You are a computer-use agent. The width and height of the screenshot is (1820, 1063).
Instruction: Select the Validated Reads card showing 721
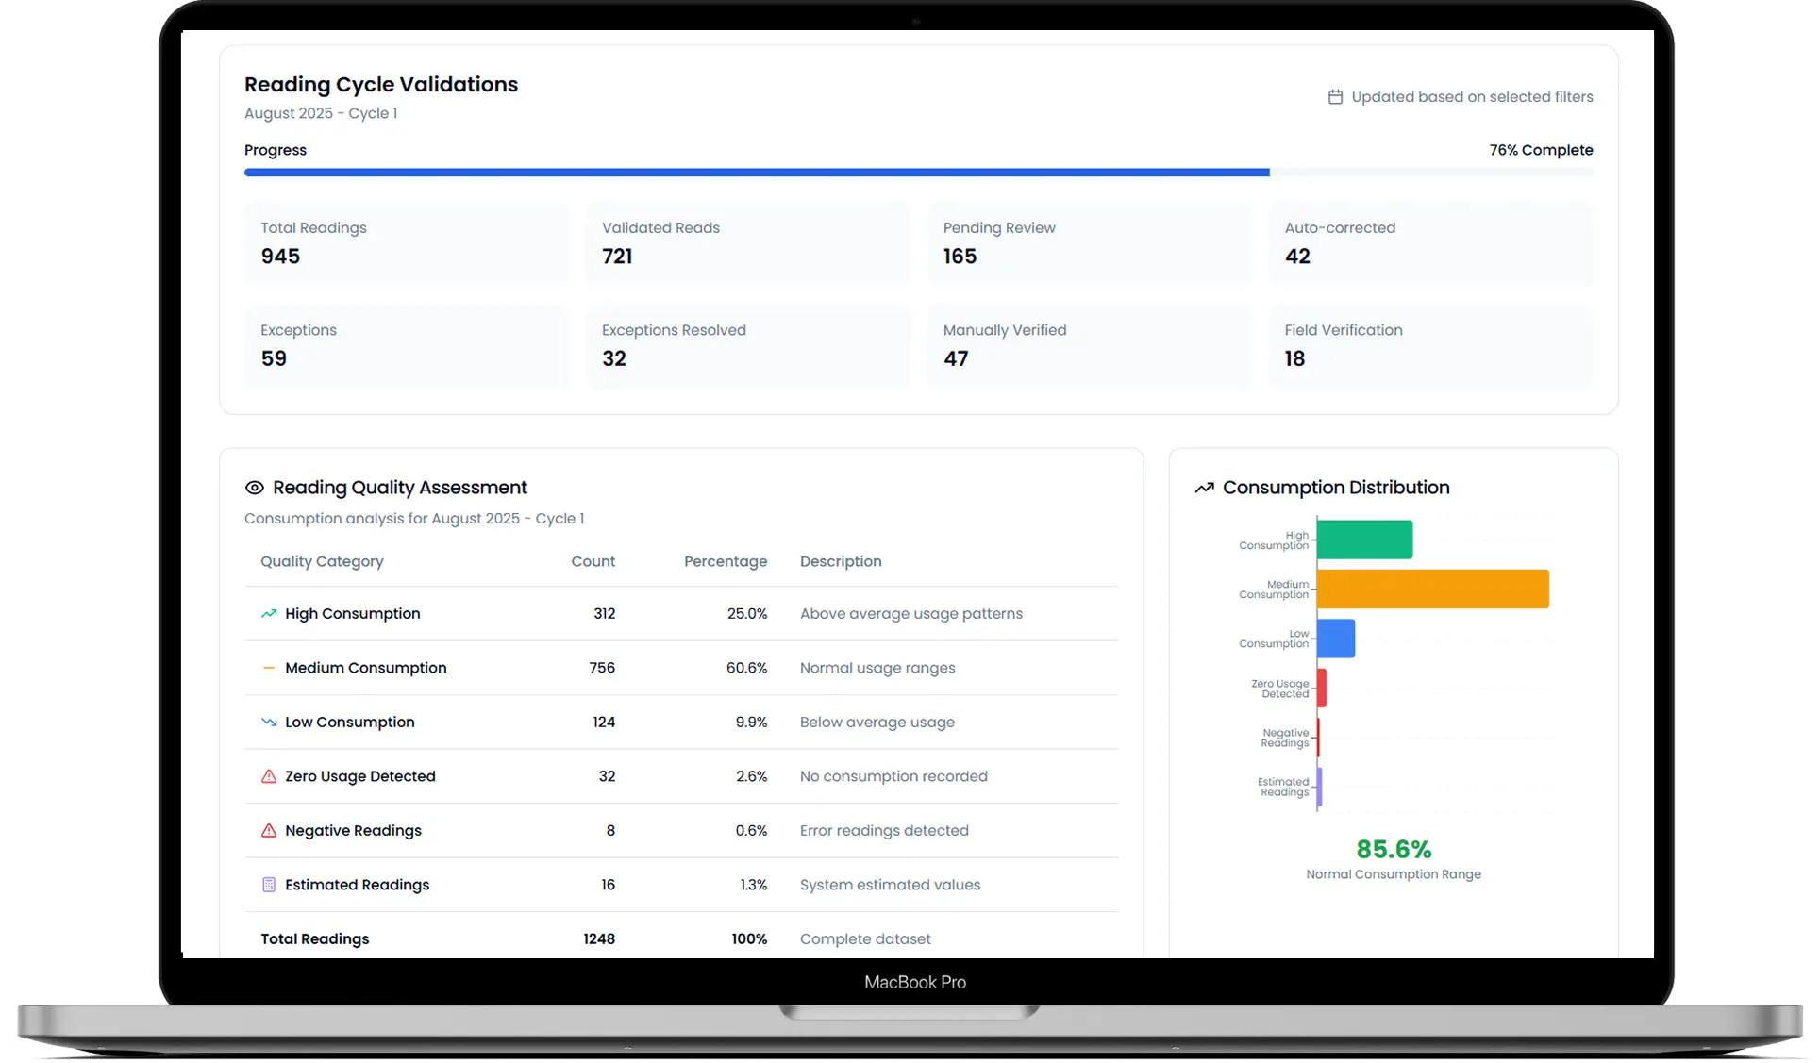(x=748, y=243)
